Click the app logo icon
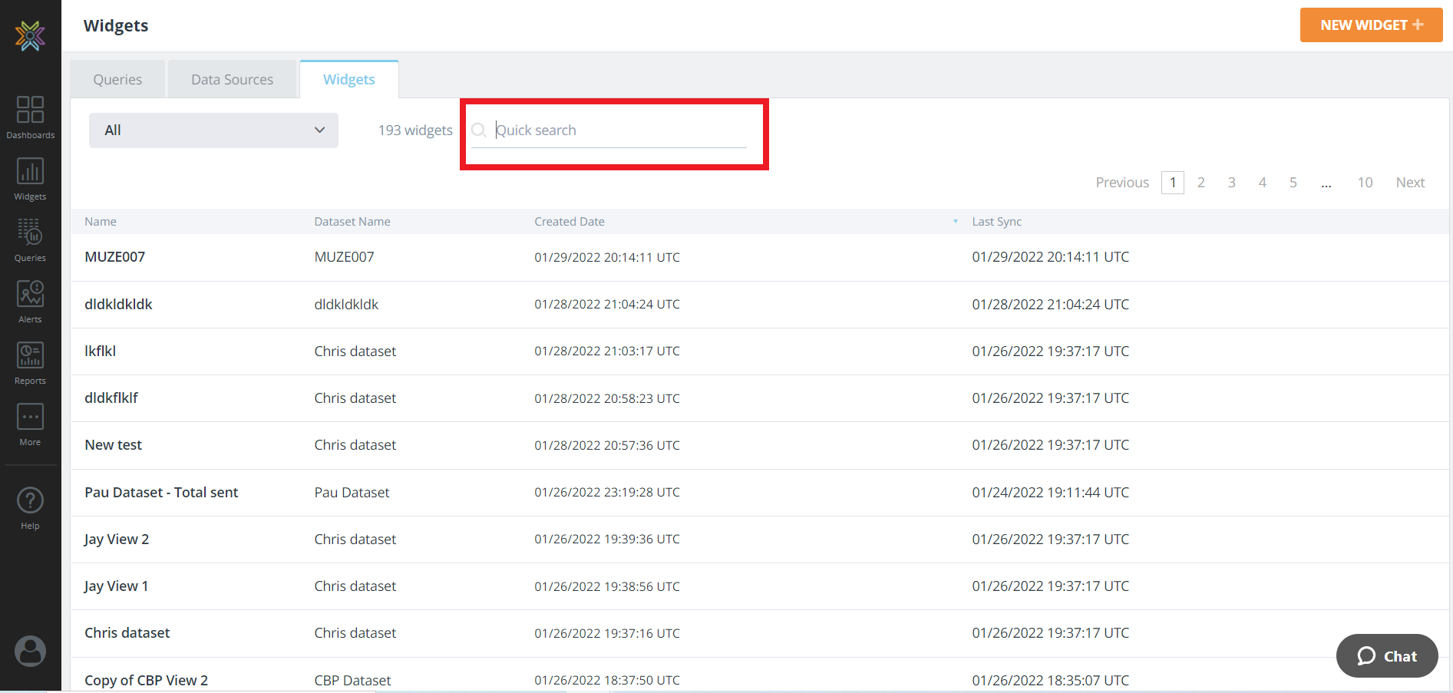Image resolution: width=1453 pixels, height=693 pixels. point(30,35)
